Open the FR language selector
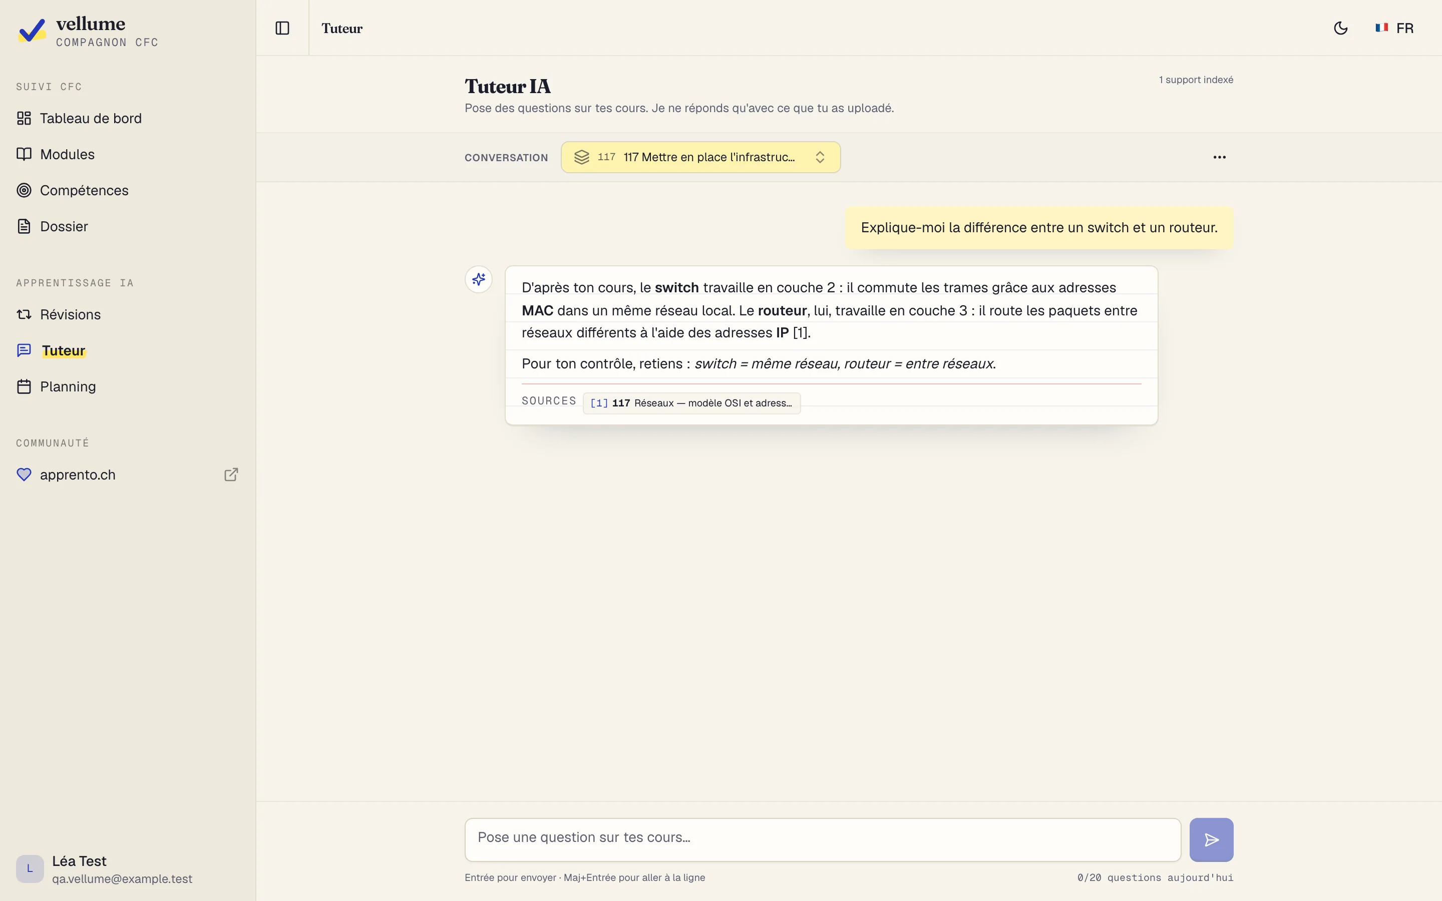 click(1394, 28)
